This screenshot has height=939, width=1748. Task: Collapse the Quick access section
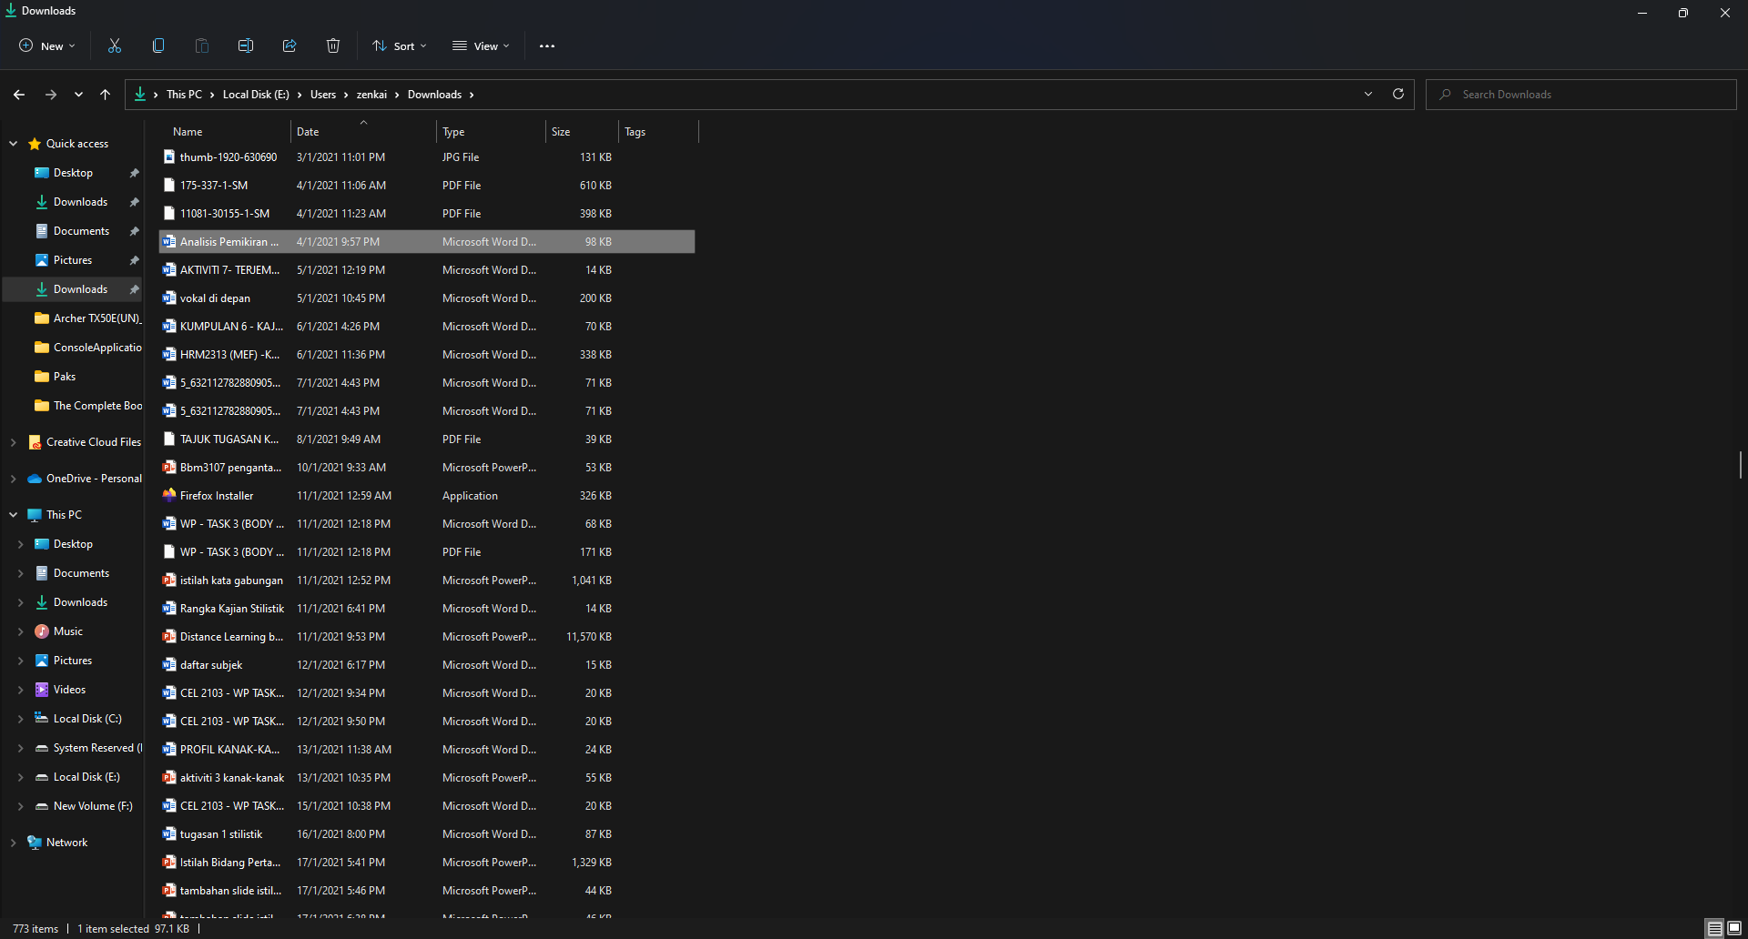tap(13, 144)
